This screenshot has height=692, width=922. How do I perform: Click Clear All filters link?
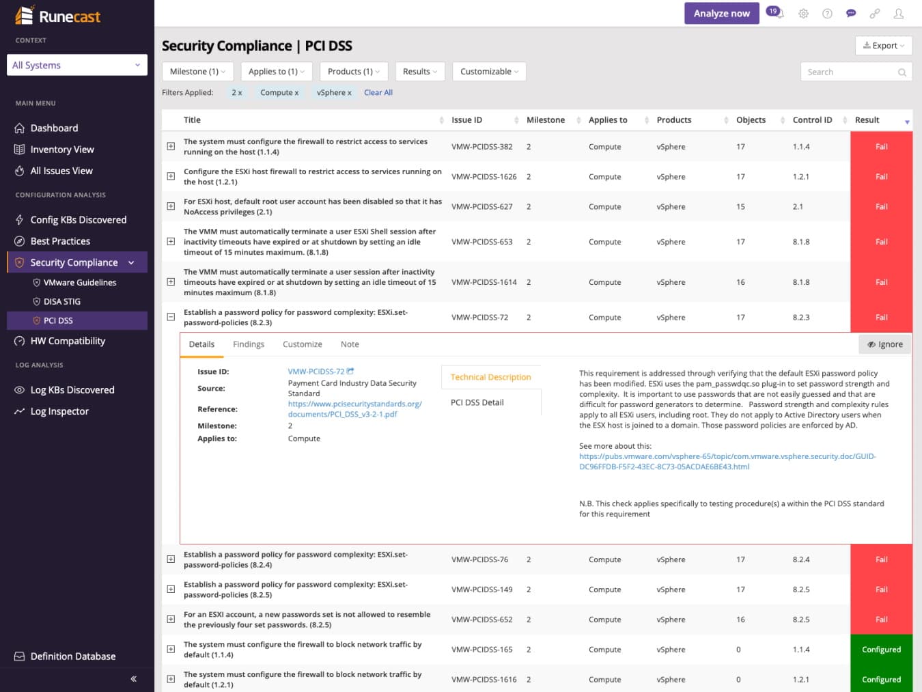(x=378, y=92)
